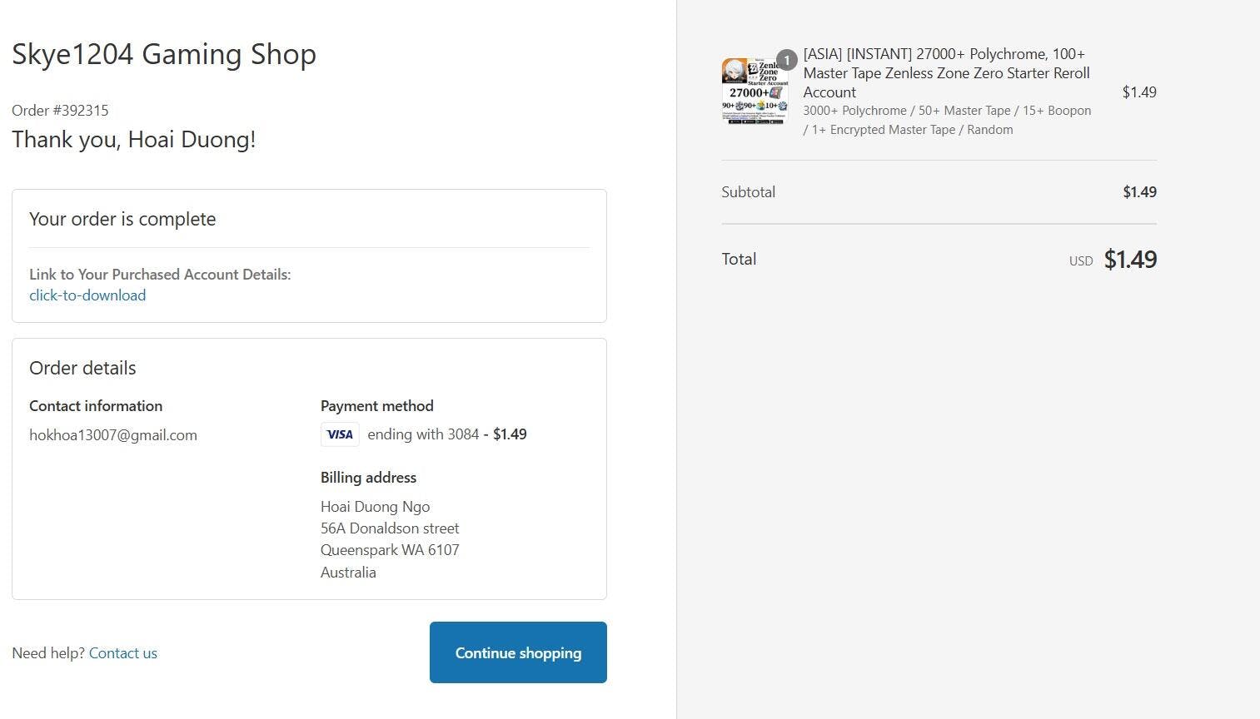Click the Thank you, Hoai Duong! heading

134,140
